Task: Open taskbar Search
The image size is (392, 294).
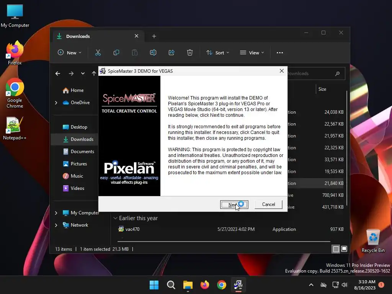Action: [x=171, y=285]
